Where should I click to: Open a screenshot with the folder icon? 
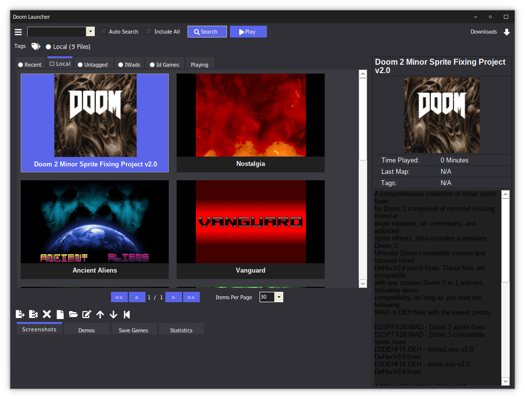(73, 314)
